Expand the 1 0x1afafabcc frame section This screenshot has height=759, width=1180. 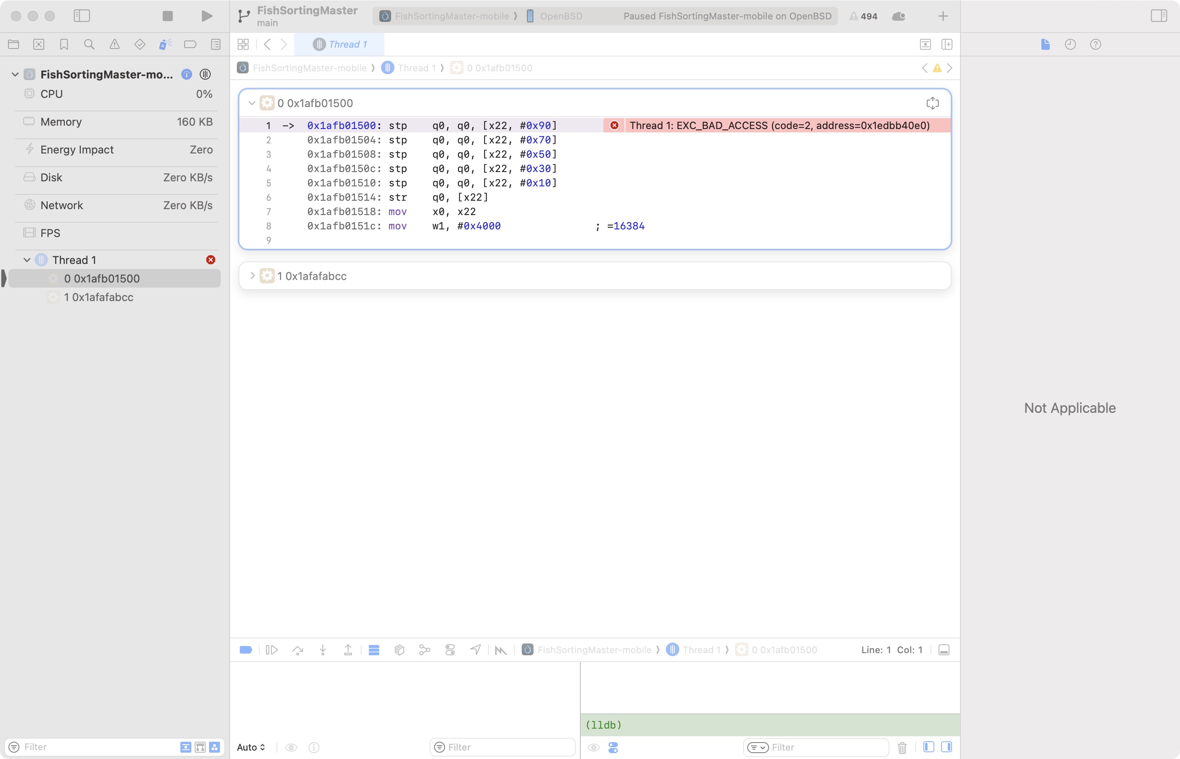point(252,275)
